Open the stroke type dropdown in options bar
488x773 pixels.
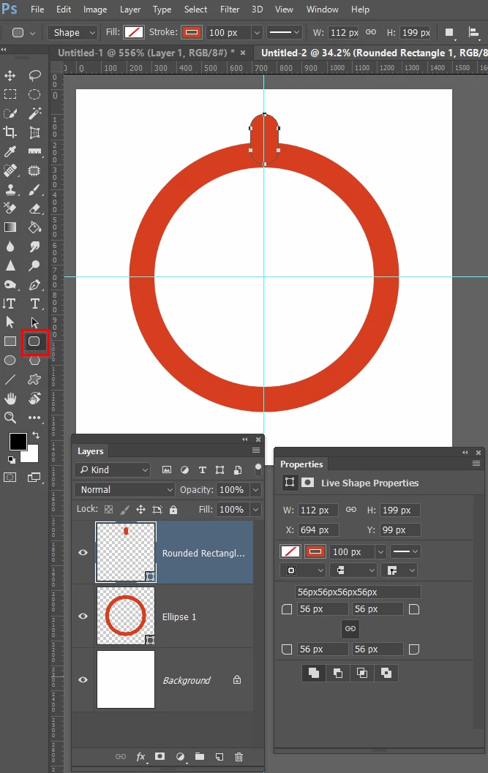pos(284,32)
